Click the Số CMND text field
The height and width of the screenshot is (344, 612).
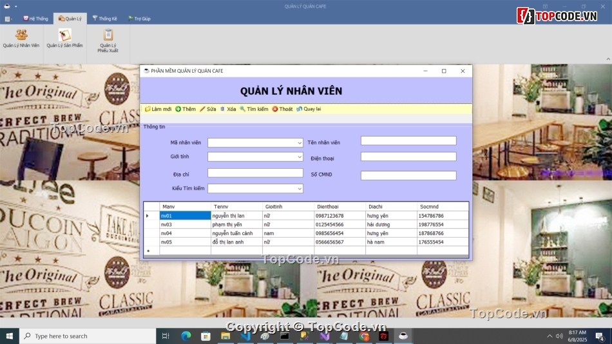coord(408,175)
